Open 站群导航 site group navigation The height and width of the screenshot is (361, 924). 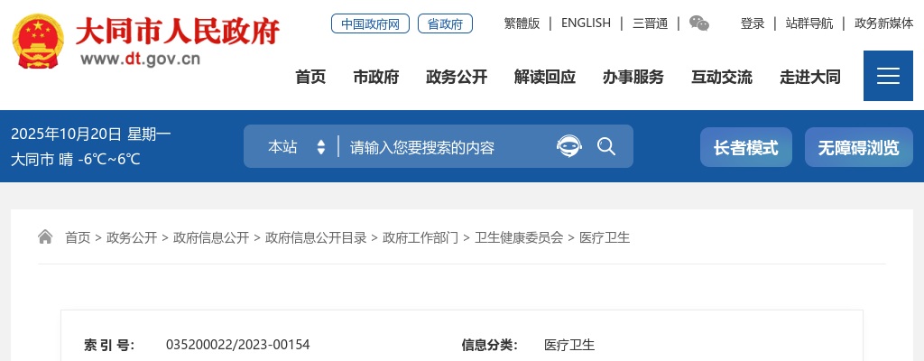[809, 23]
